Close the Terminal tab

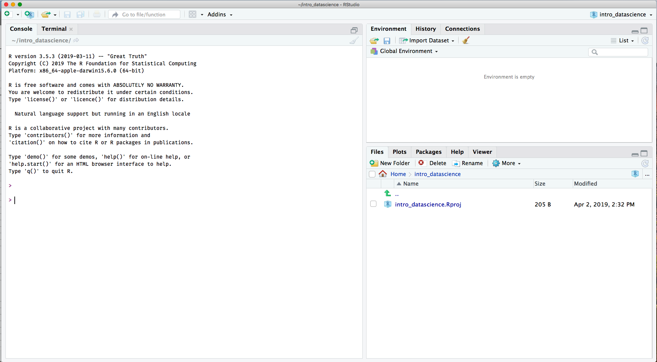(71, 29)
